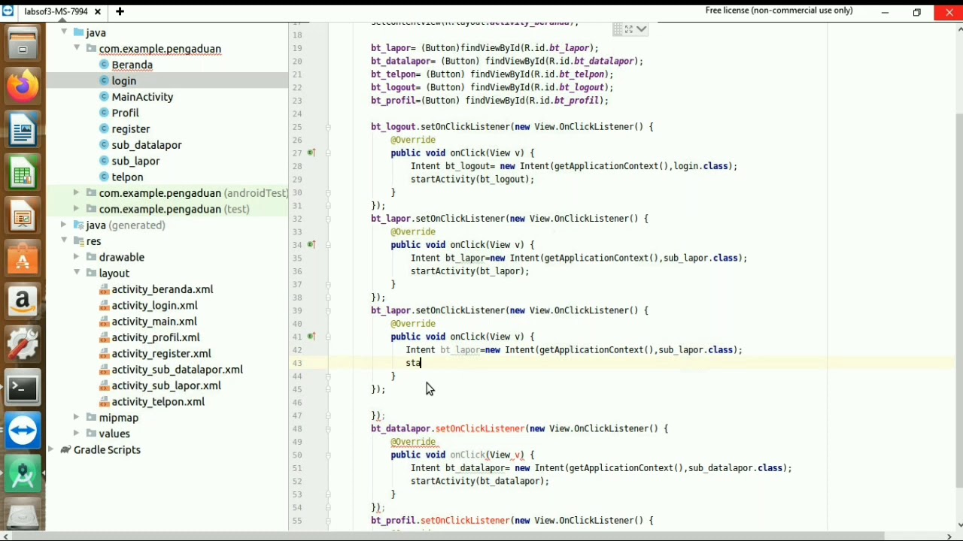Collapse the layout folder
963x541 pixels.
(x=77, y=273)
